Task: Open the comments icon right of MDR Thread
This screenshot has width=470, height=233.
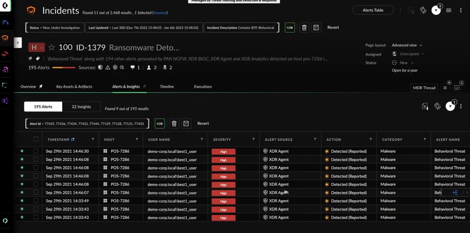Action: click(x=457, y=88)
